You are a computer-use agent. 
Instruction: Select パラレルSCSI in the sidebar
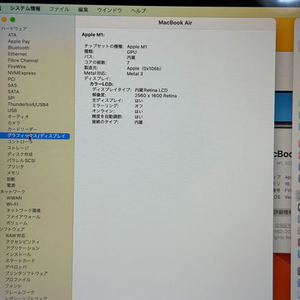coord(22,160)
